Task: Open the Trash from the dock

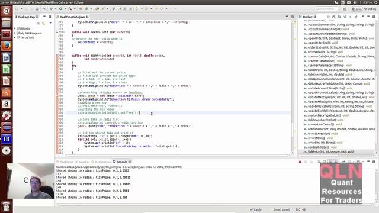Action: pyautogui.click(x=7, y=206)
